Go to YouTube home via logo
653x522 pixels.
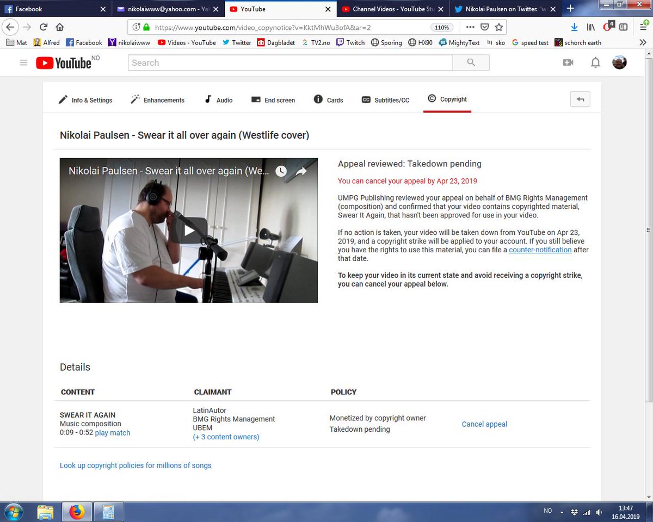tap(64, 63)
